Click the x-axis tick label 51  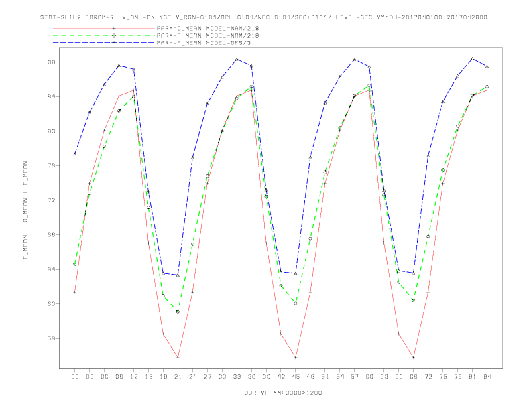click(325, 377)
